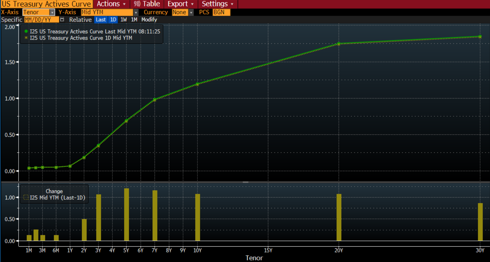Select the 30Y point on curve
Viewport: 490px width, 262px height.
pos(480,37)
